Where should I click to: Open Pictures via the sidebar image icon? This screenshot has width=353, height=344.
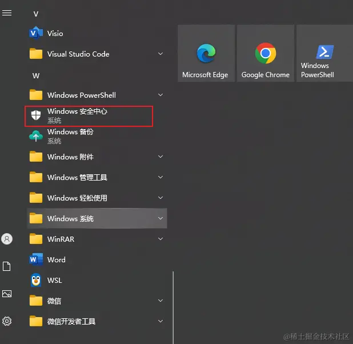[7, 294]
